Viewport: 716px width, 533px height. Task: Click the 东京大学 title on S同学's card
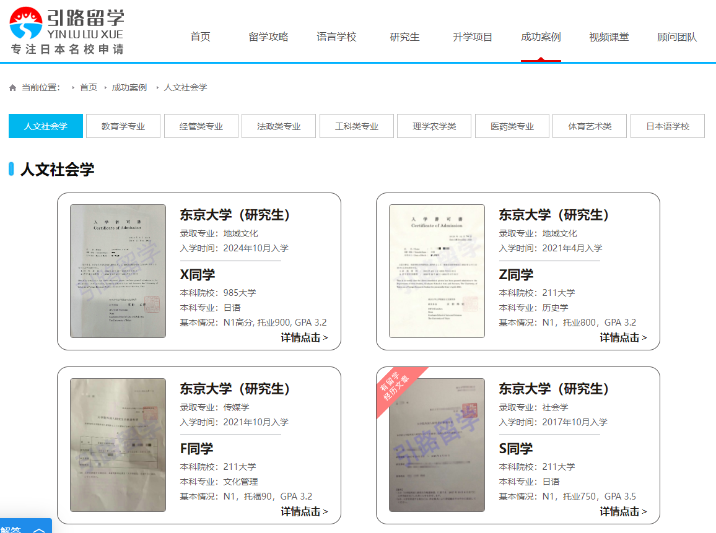[x=554, y=389]
